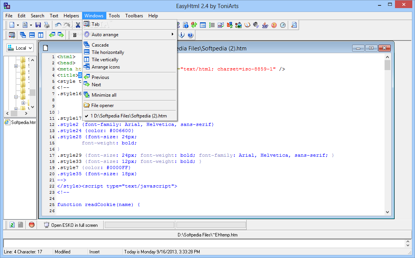The height and width of the screenshot is (258, 415).
Task: Click the red question mark icon
Action: click(274, 25)
